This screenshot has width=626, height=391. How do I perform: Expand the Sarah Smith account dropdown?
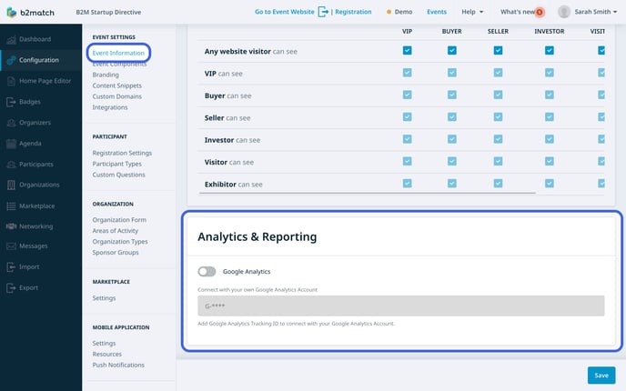point(596,12)
